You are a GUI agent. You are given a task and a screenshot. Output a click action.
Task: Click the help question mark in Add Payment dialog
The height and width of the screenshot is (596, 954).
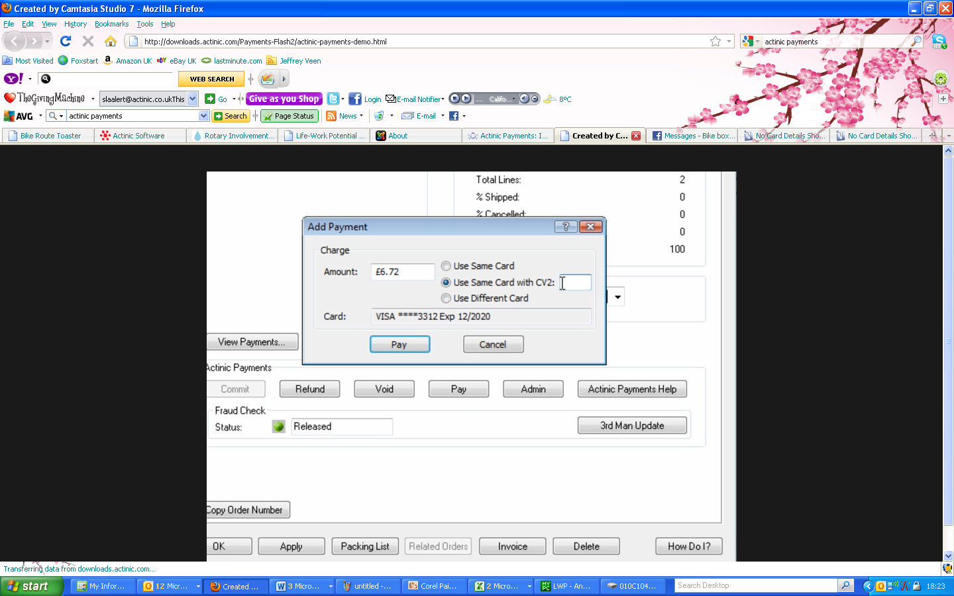[566, 226]
